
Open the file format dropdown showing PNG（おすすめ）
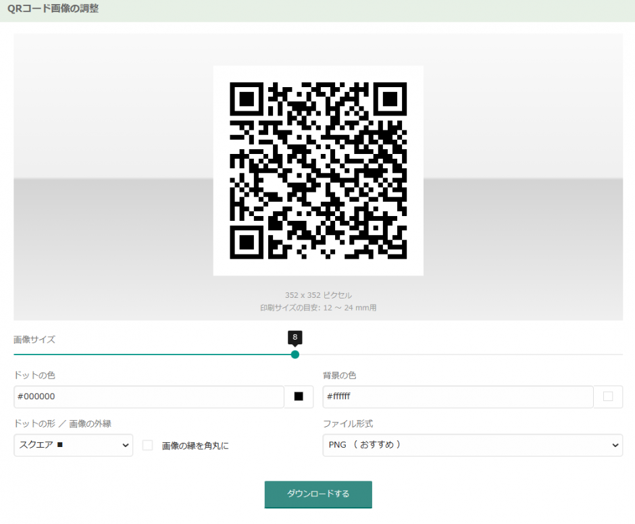473,445
